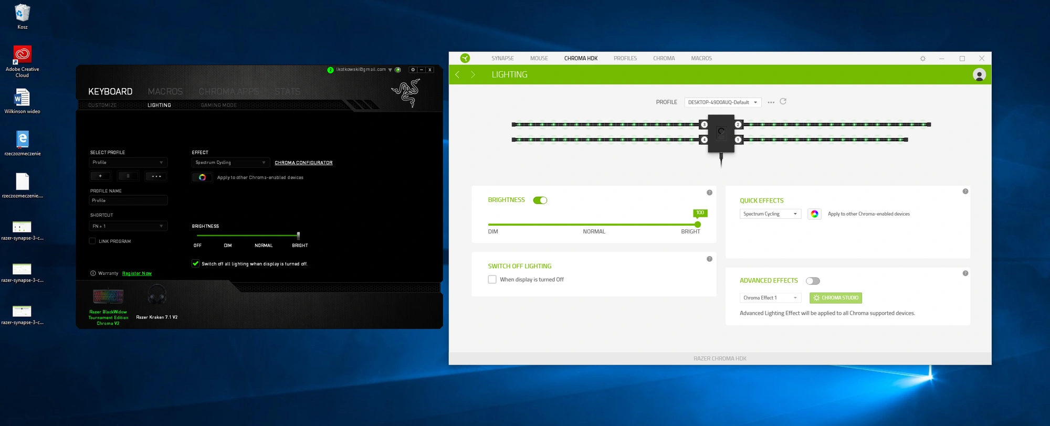Click the user account avatar icon
Screen dimensions: 1050x426
coord(979,74)
